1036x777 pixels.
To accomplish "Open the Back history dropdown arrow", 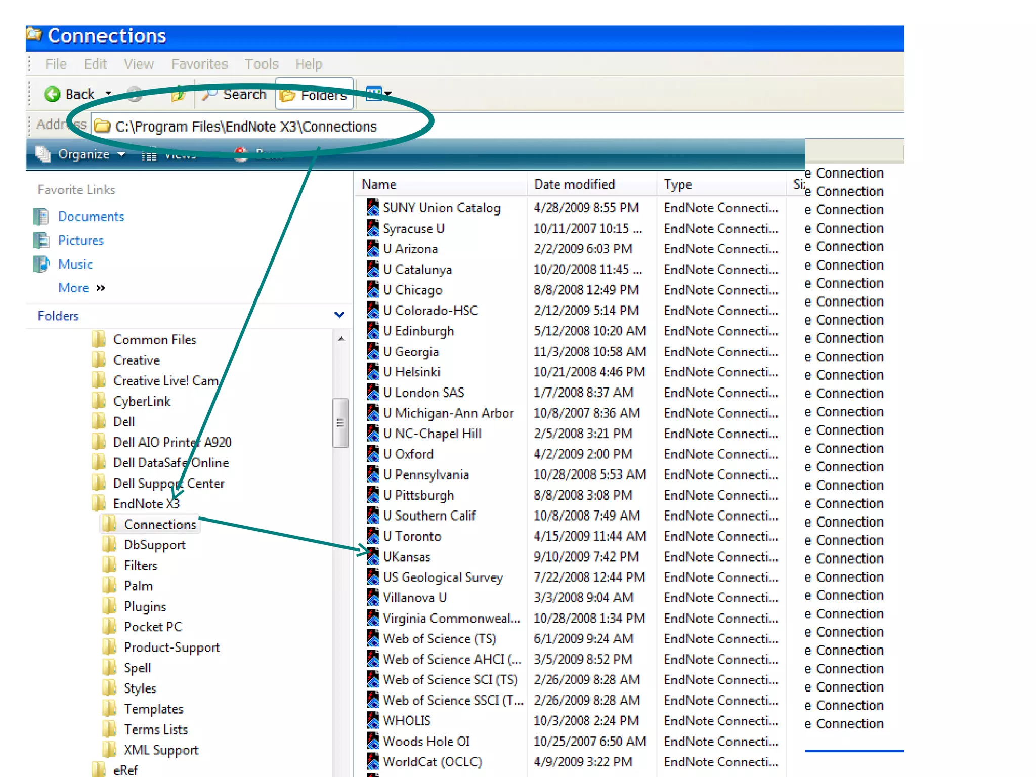I will click(x=108, y=94).
